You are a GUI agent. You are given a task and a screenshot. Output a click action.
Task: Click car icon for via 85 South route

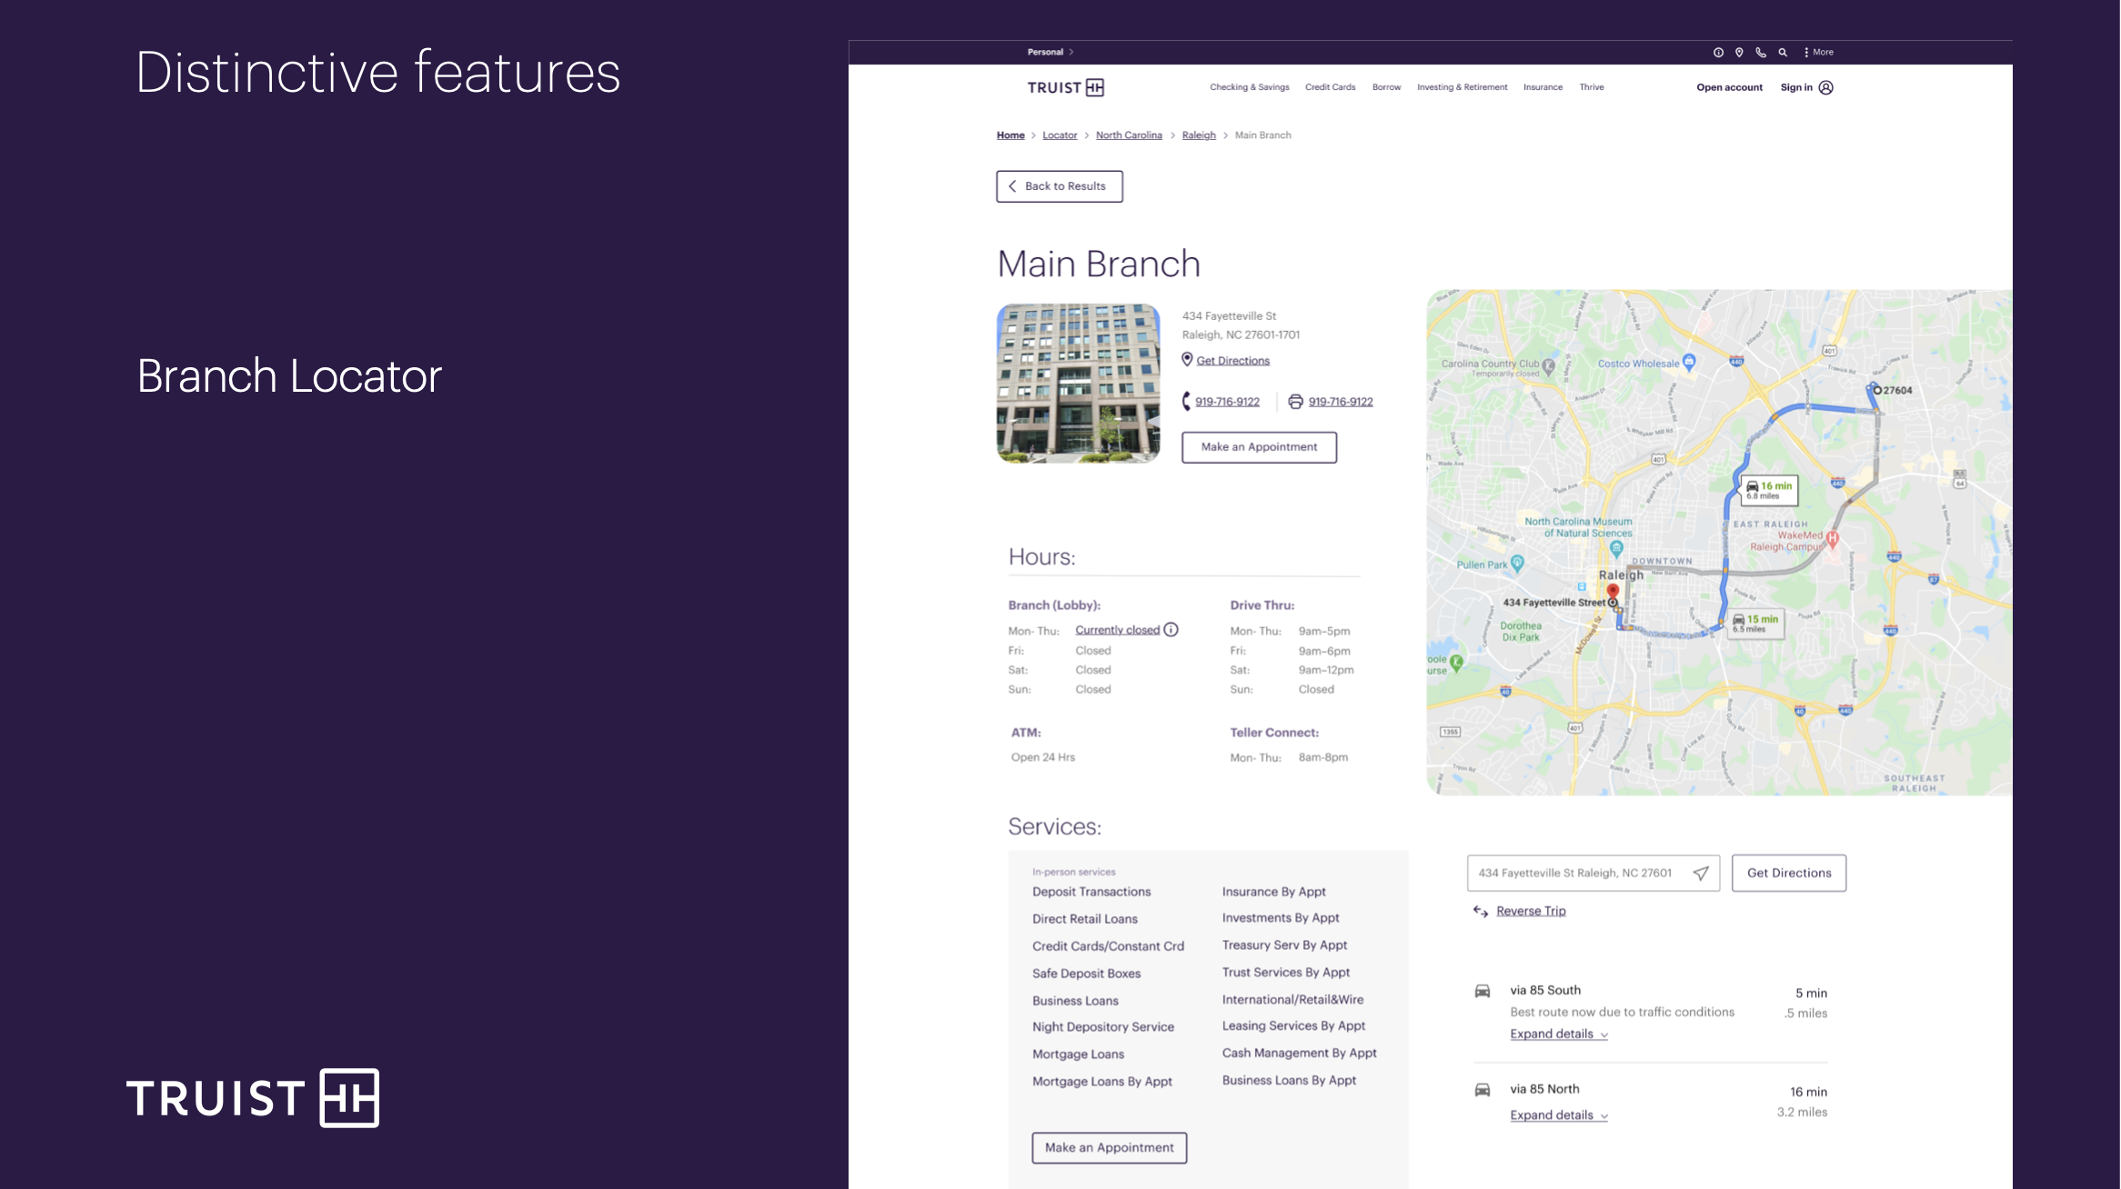point(1483,992)
